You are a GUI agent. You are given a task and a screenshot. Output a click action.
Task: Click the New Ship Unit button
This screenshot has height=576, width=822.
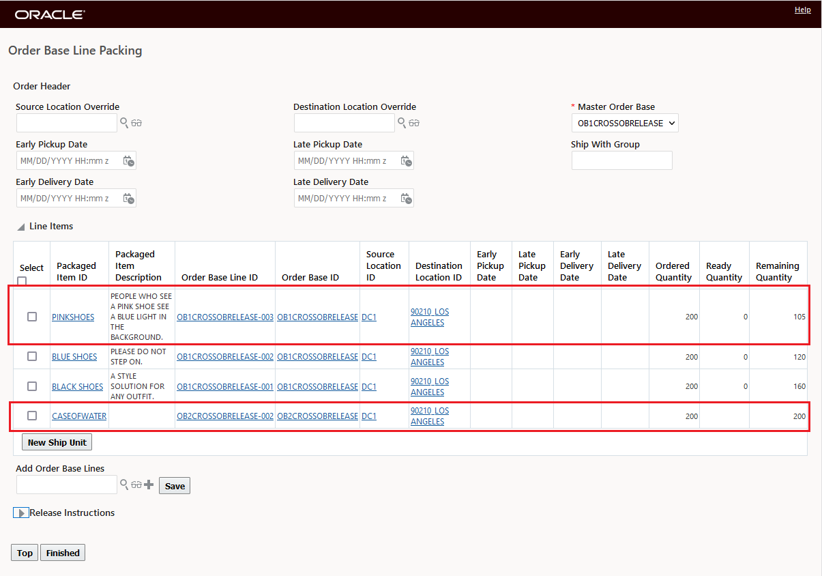tap(57, 442)
